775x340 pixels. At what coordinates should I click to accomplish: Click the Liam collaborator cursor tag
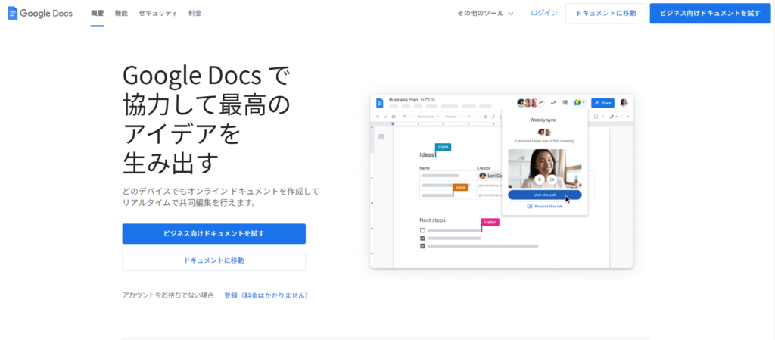pyautogui.click(x=444, y=147)
